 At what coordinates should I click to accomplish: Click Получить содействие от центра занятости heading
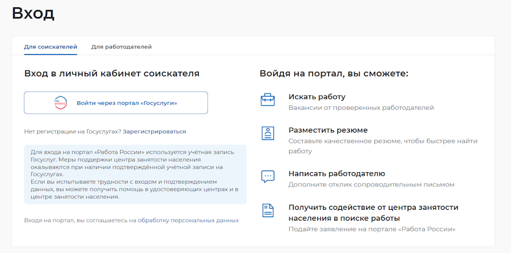(x=373, y=213)
